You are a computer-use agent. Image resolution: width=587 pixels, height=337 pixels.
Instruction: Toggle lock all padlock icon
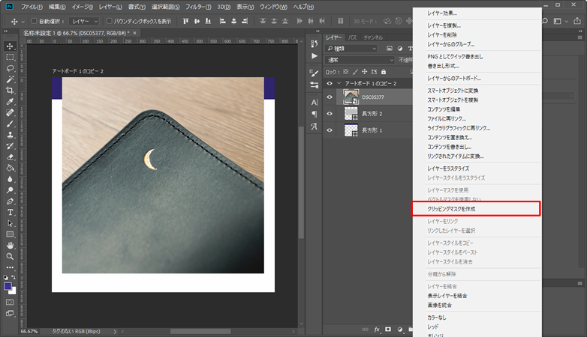[384, 72]
